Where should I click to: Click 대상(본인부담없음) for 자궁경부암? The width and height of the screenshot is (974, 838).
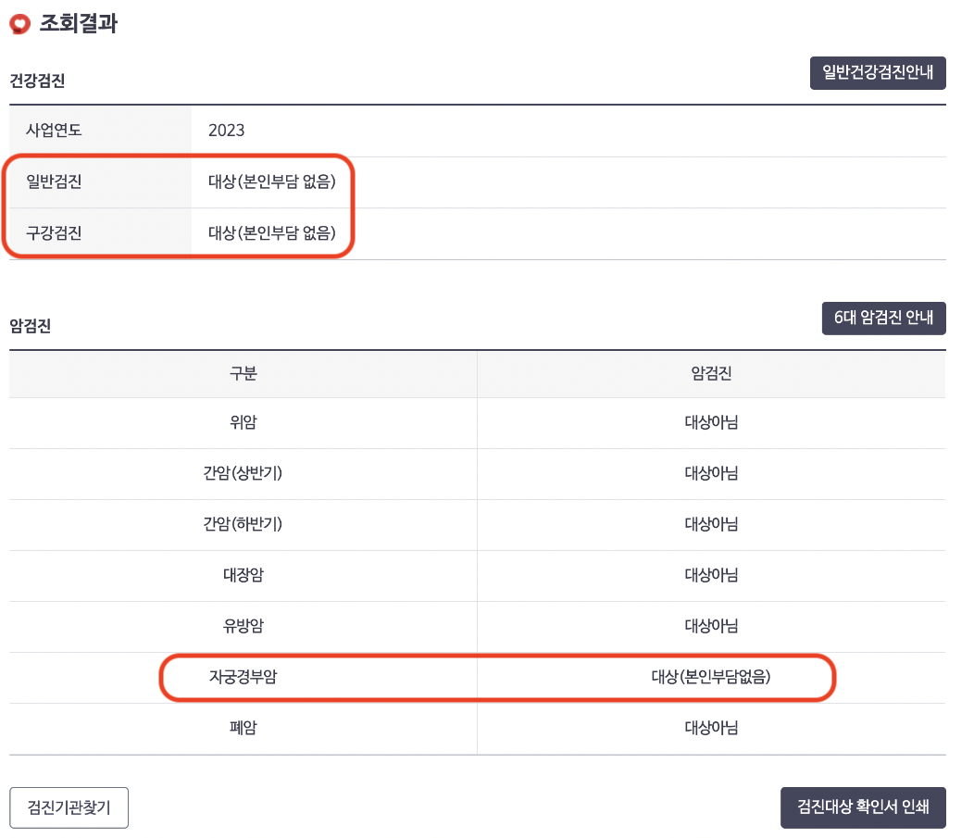click(x=711, y=678)
